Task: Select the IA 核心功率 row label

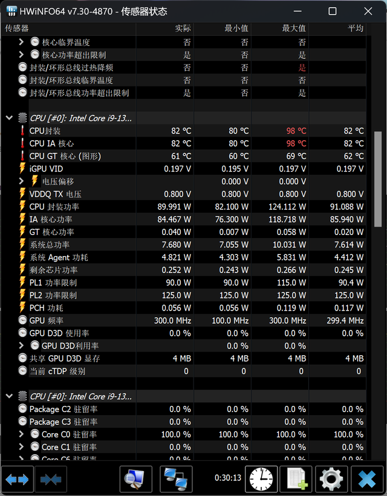Action: tap(51, 219)
